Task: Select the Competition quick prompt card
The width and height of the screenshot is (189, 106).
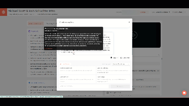Action: [77, 79]
